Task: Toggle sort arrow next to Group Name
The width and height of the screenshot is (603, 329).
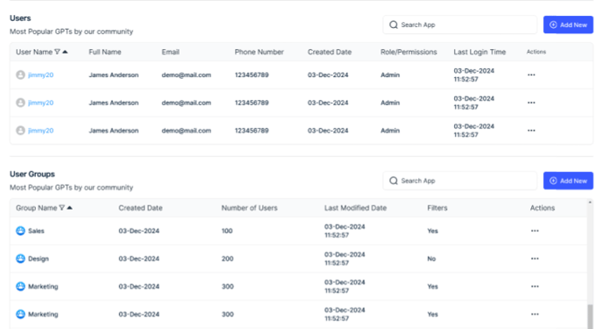Action: pos(70,208)
